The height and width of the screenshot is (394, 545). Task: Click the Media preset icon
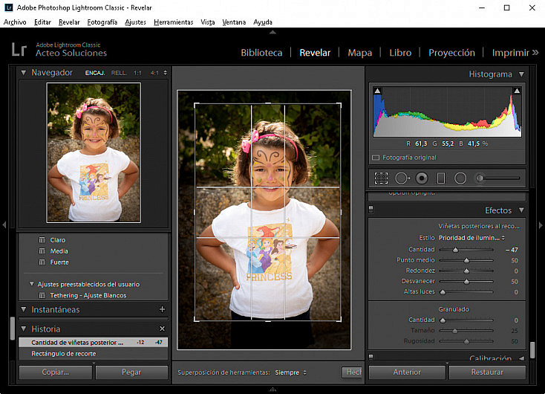(42, 251)
